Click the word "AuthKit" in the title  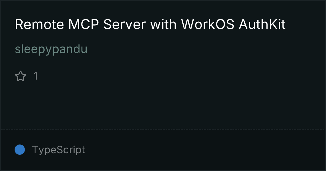pos(262,24)
